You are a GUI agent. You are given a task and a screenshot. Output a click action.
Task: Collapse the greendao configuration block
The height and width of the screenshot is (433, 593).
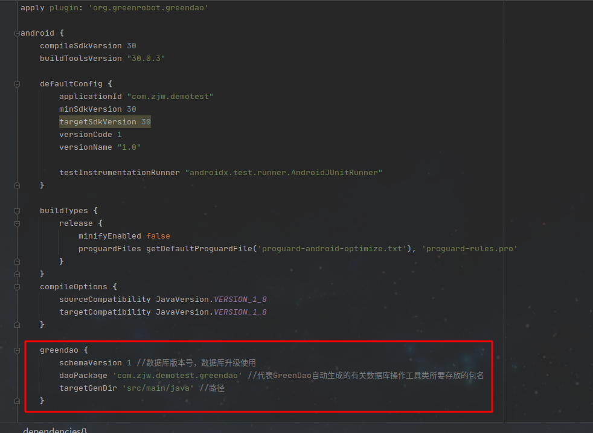[17, 350]
